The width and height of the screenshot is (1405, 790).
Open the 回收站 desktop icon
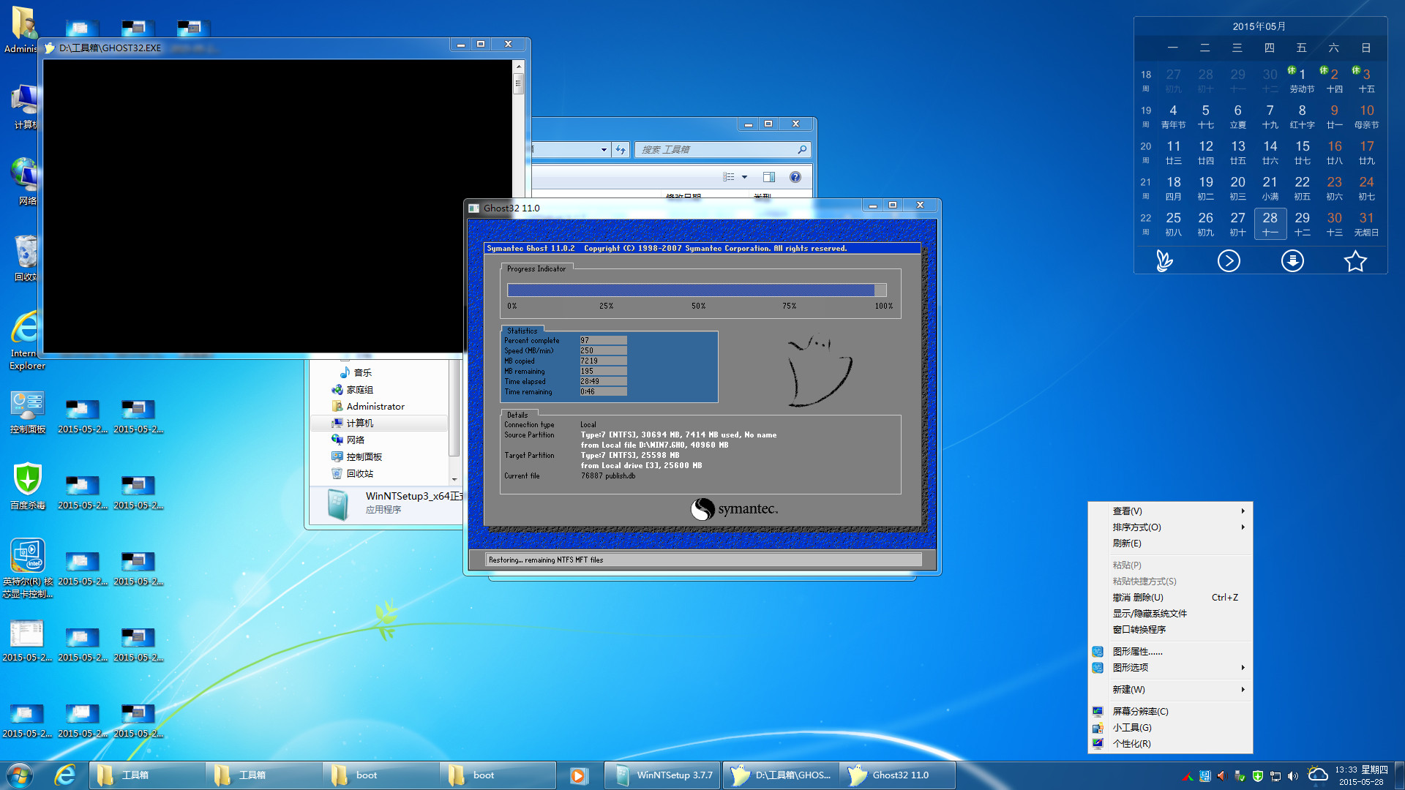(26, 258)
